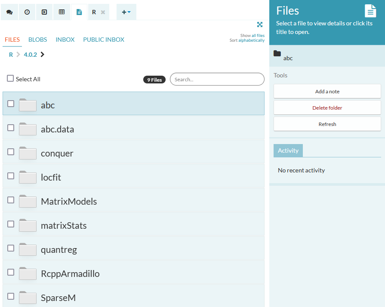Select the checkbox for MatrixModels
Viewport: 385px width, 307px height.
coord(11,200)
